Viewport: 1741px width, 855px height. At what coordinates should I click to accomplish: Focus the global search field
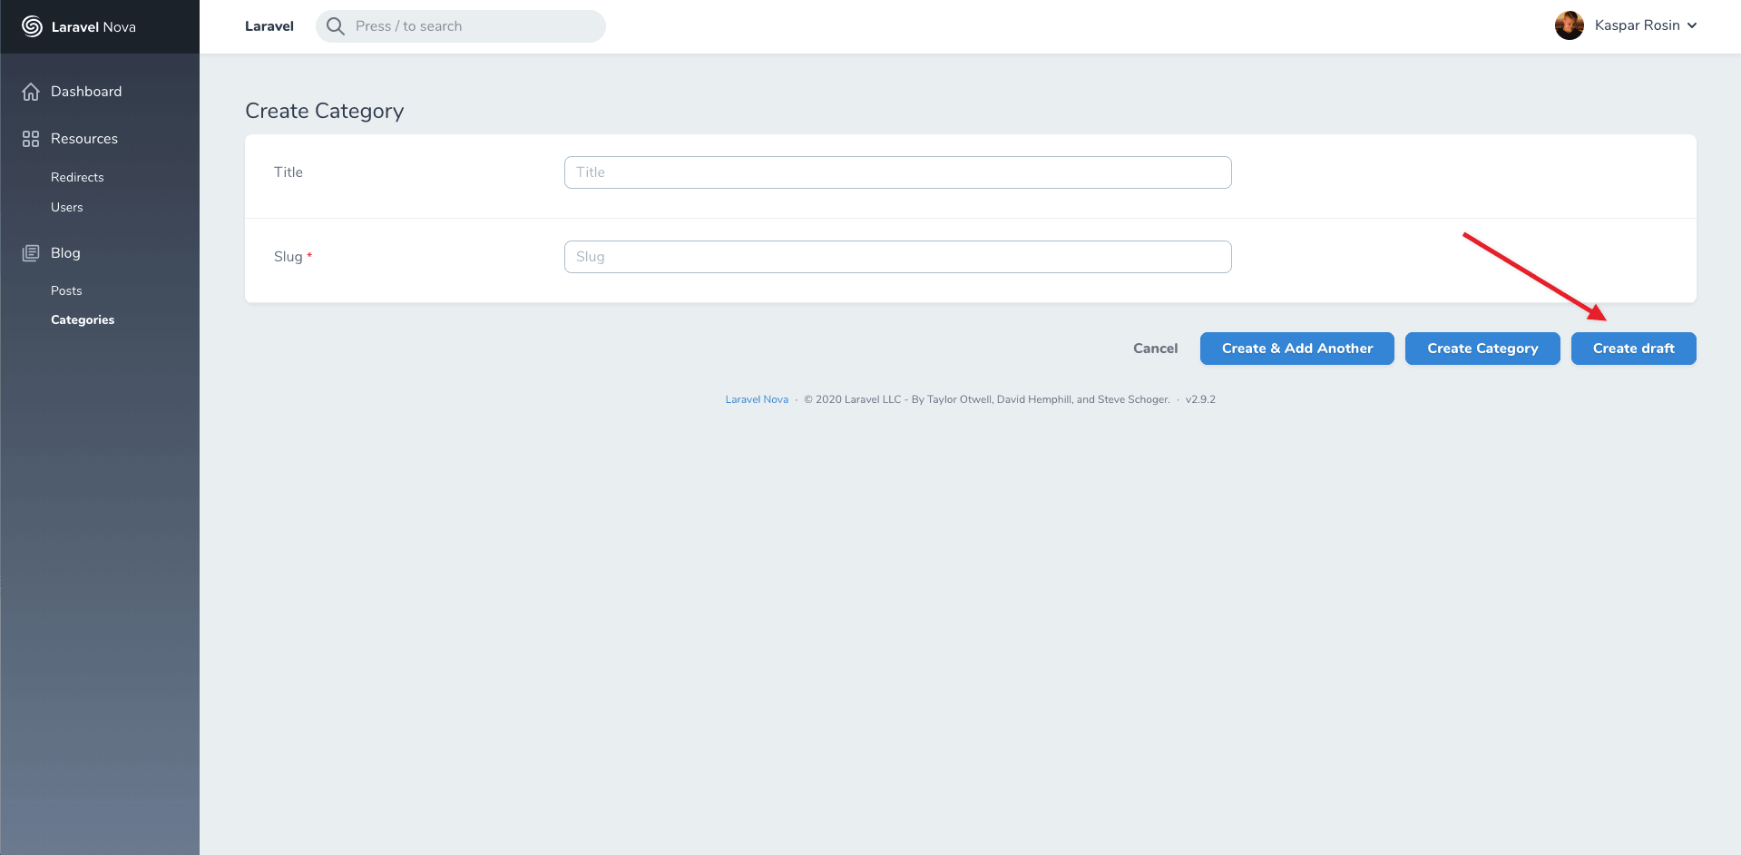(x=461, y=26)
